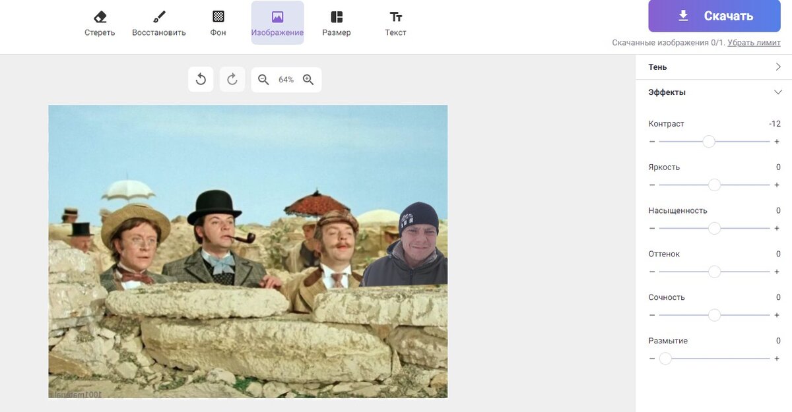Adjust the Оттенок slider handle
The width and height of the screenshot is (792, 412).
pos(714,272)
